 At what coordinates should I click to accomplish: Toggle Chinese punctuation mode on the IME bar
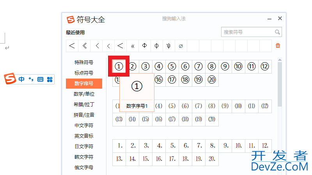coord(31,79)
